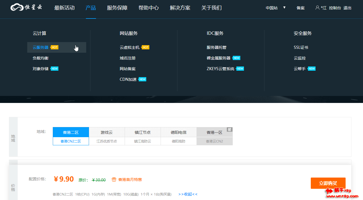The height and width of the screenshot is (200, 363).
Task: Click the user account icon beside *江
Action: pos(317,8)
